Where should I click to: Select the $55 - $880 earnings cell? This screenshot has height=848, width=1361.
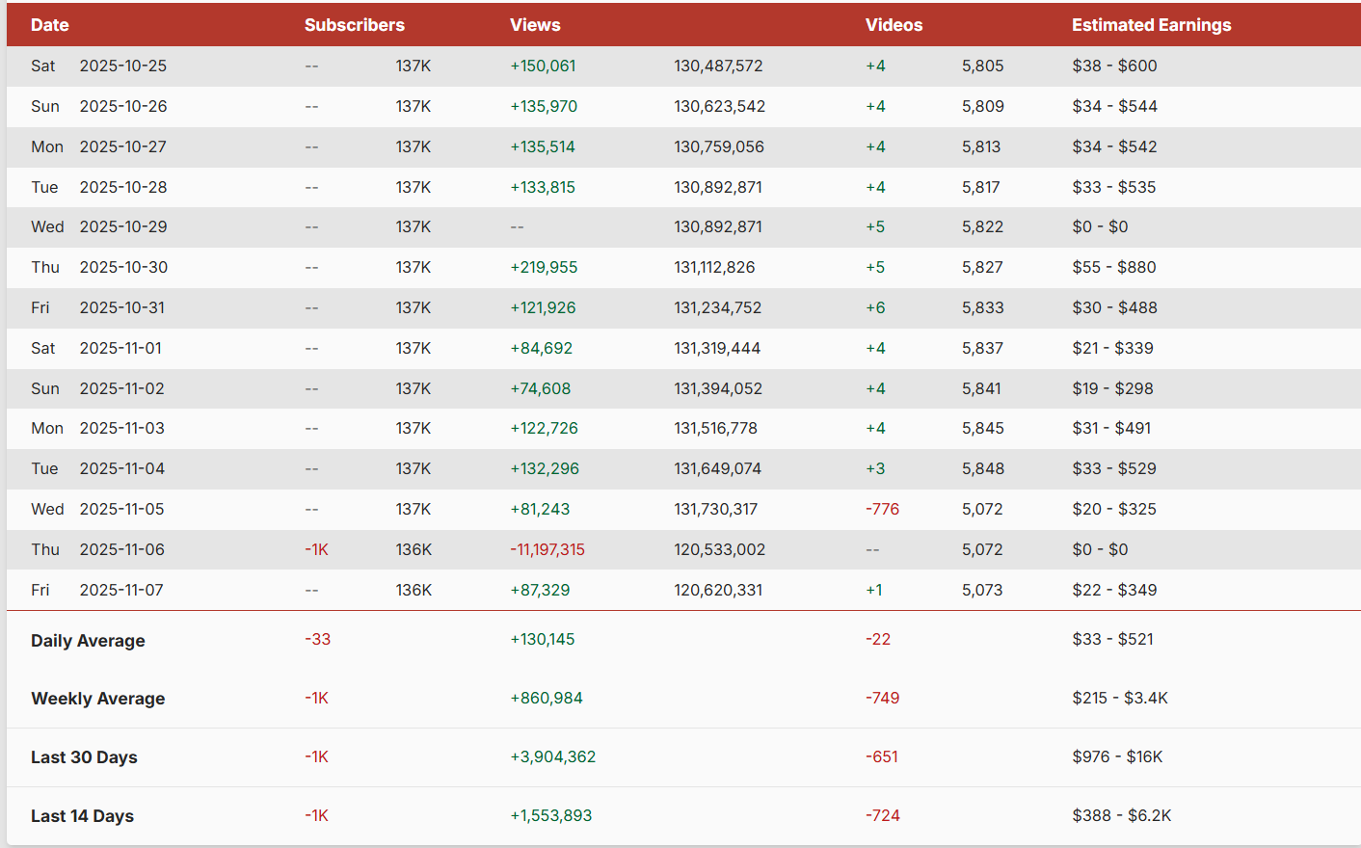[1113, 267]
